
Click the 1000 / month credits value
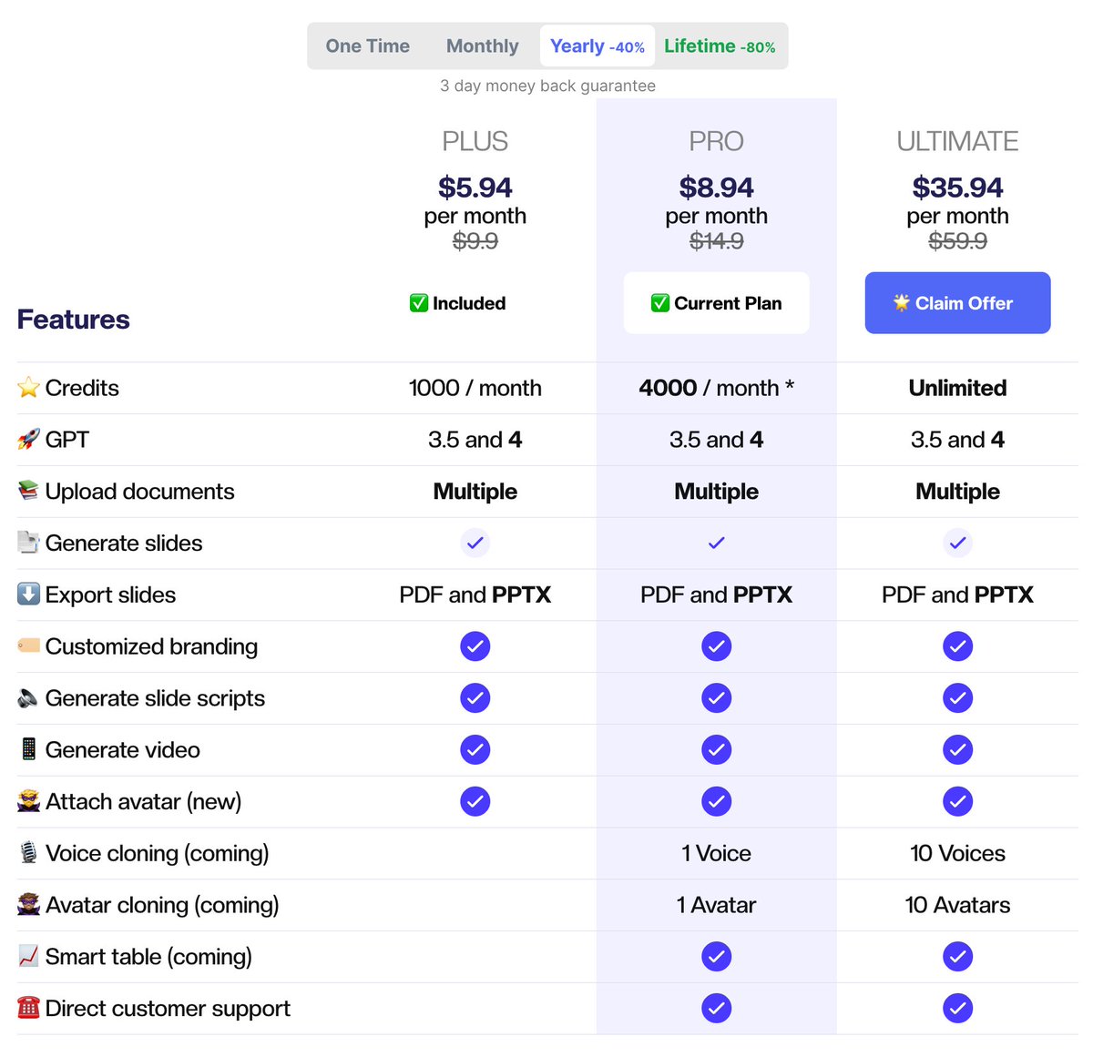tap(475, 388)
